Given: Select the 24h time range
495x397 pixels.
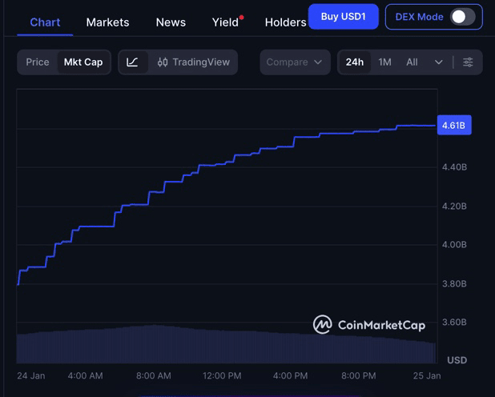Looking at the screenshot, I should (x=355, y=62).
